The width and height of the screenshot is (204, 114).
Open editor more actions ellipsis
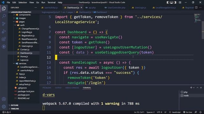[x=200, y=8]
